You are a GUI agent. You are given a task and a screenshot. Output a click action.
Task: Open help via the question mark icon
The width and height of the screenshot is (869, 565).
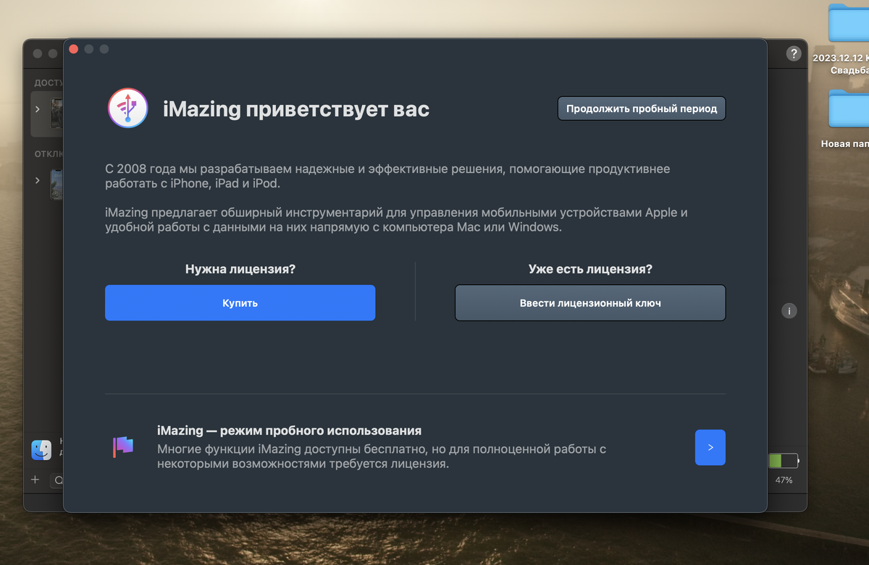pos(794,54)
